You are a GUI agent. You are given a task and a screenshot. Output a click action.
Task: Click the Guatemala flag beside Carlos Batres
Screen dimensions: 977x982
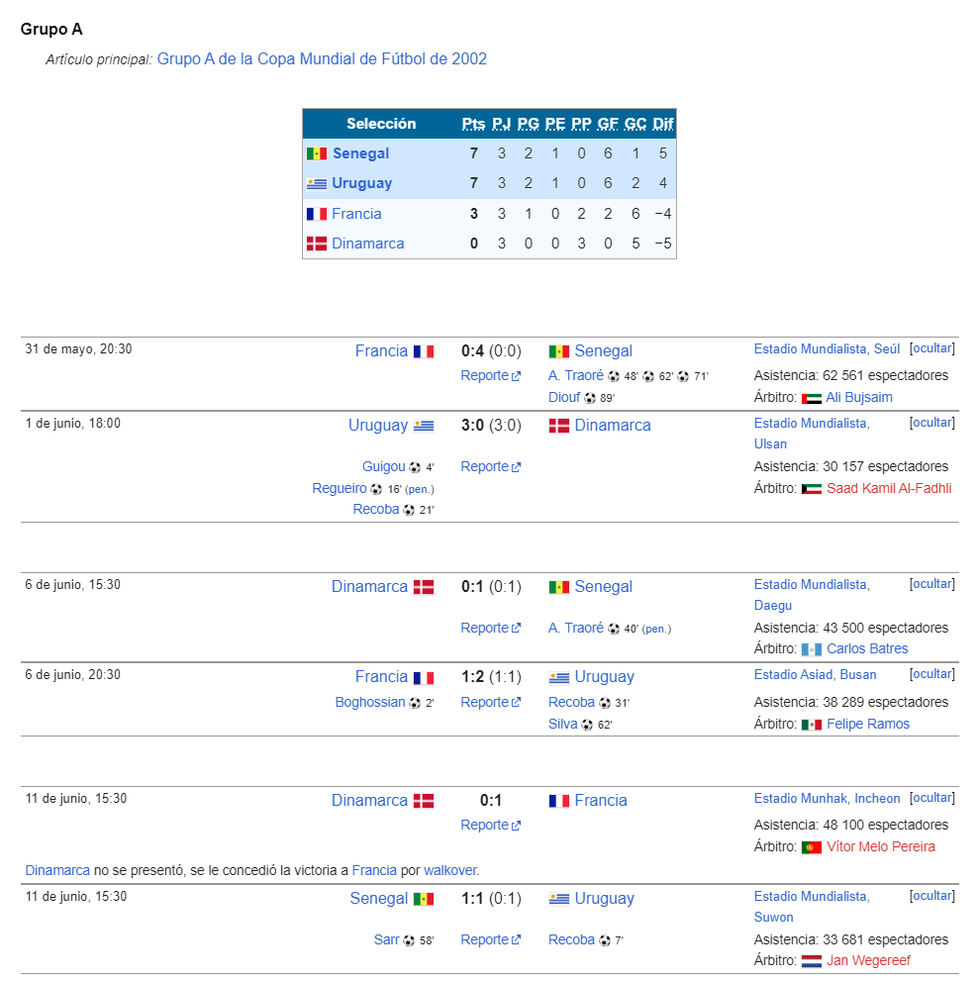pos(811,649)
